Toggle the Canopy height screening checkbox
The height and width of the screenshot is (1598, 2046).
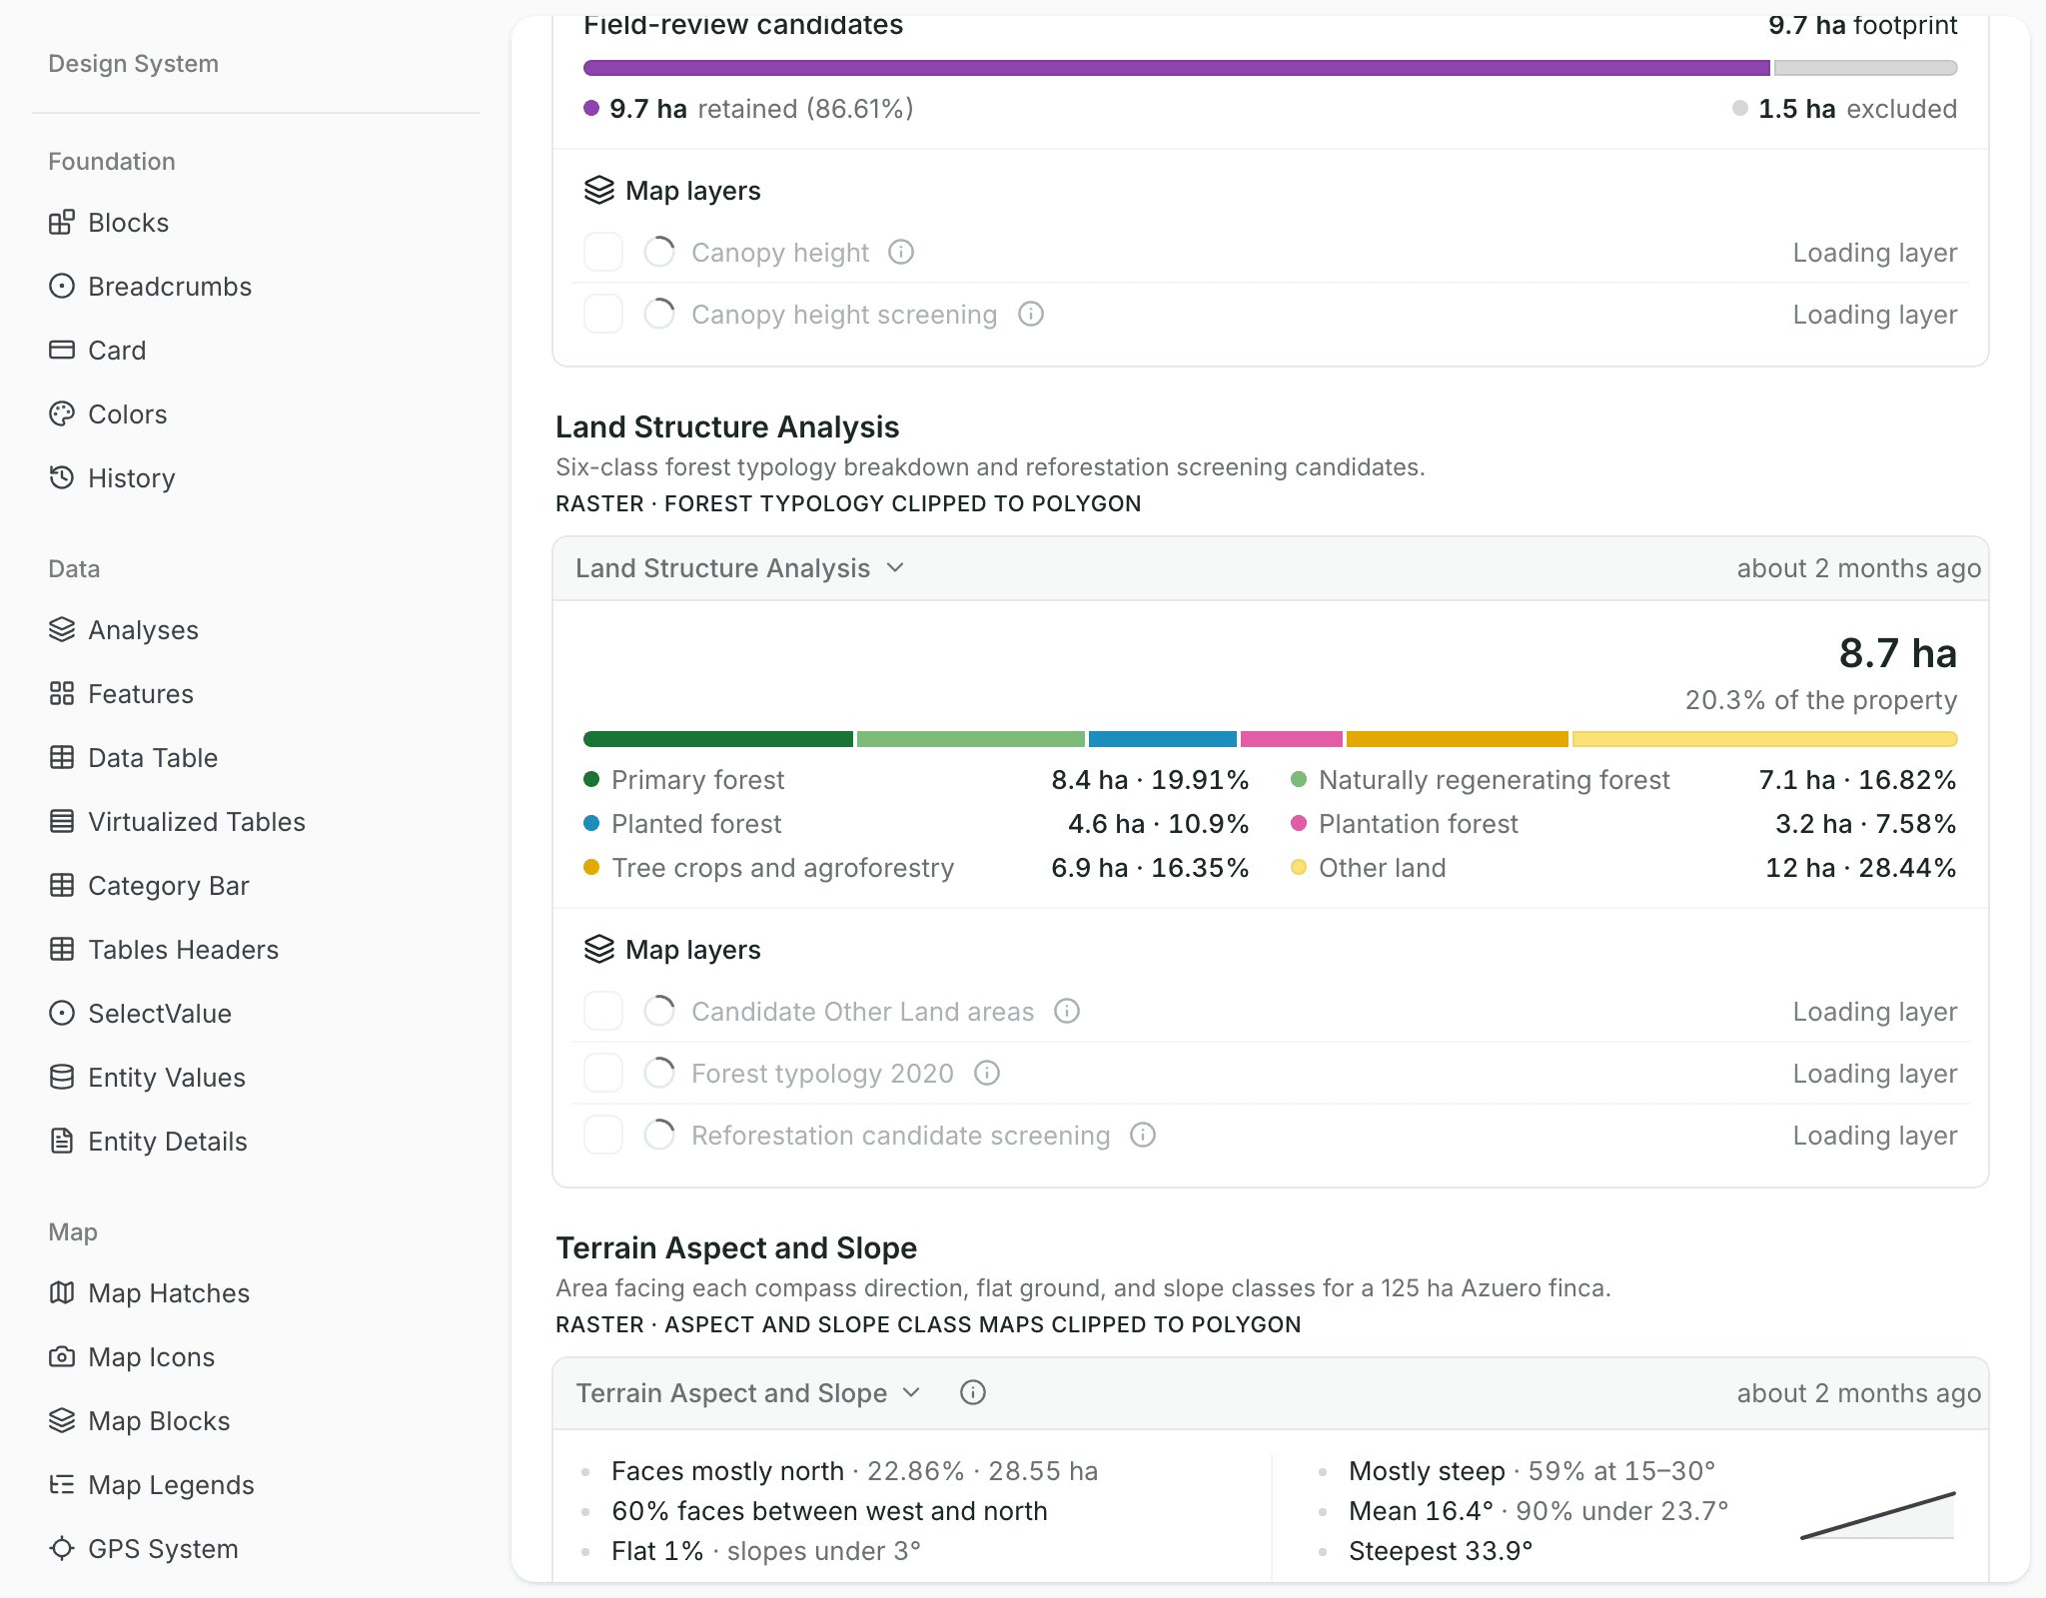(x=603, y=315)
